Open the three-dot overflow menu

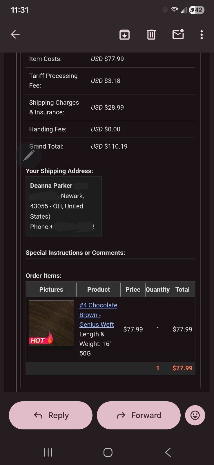(202, 35)
